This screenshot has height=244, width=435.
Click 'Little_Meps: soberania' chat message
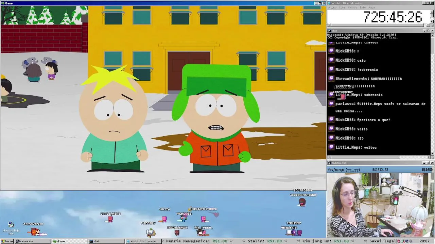click(359, 95)
